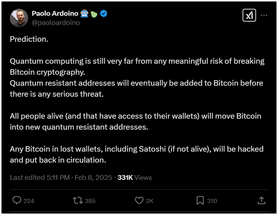The width and height of the screenshot is (278, 215).
Task: Open Paolo Ardoino's profile picture
Action: 19,18
